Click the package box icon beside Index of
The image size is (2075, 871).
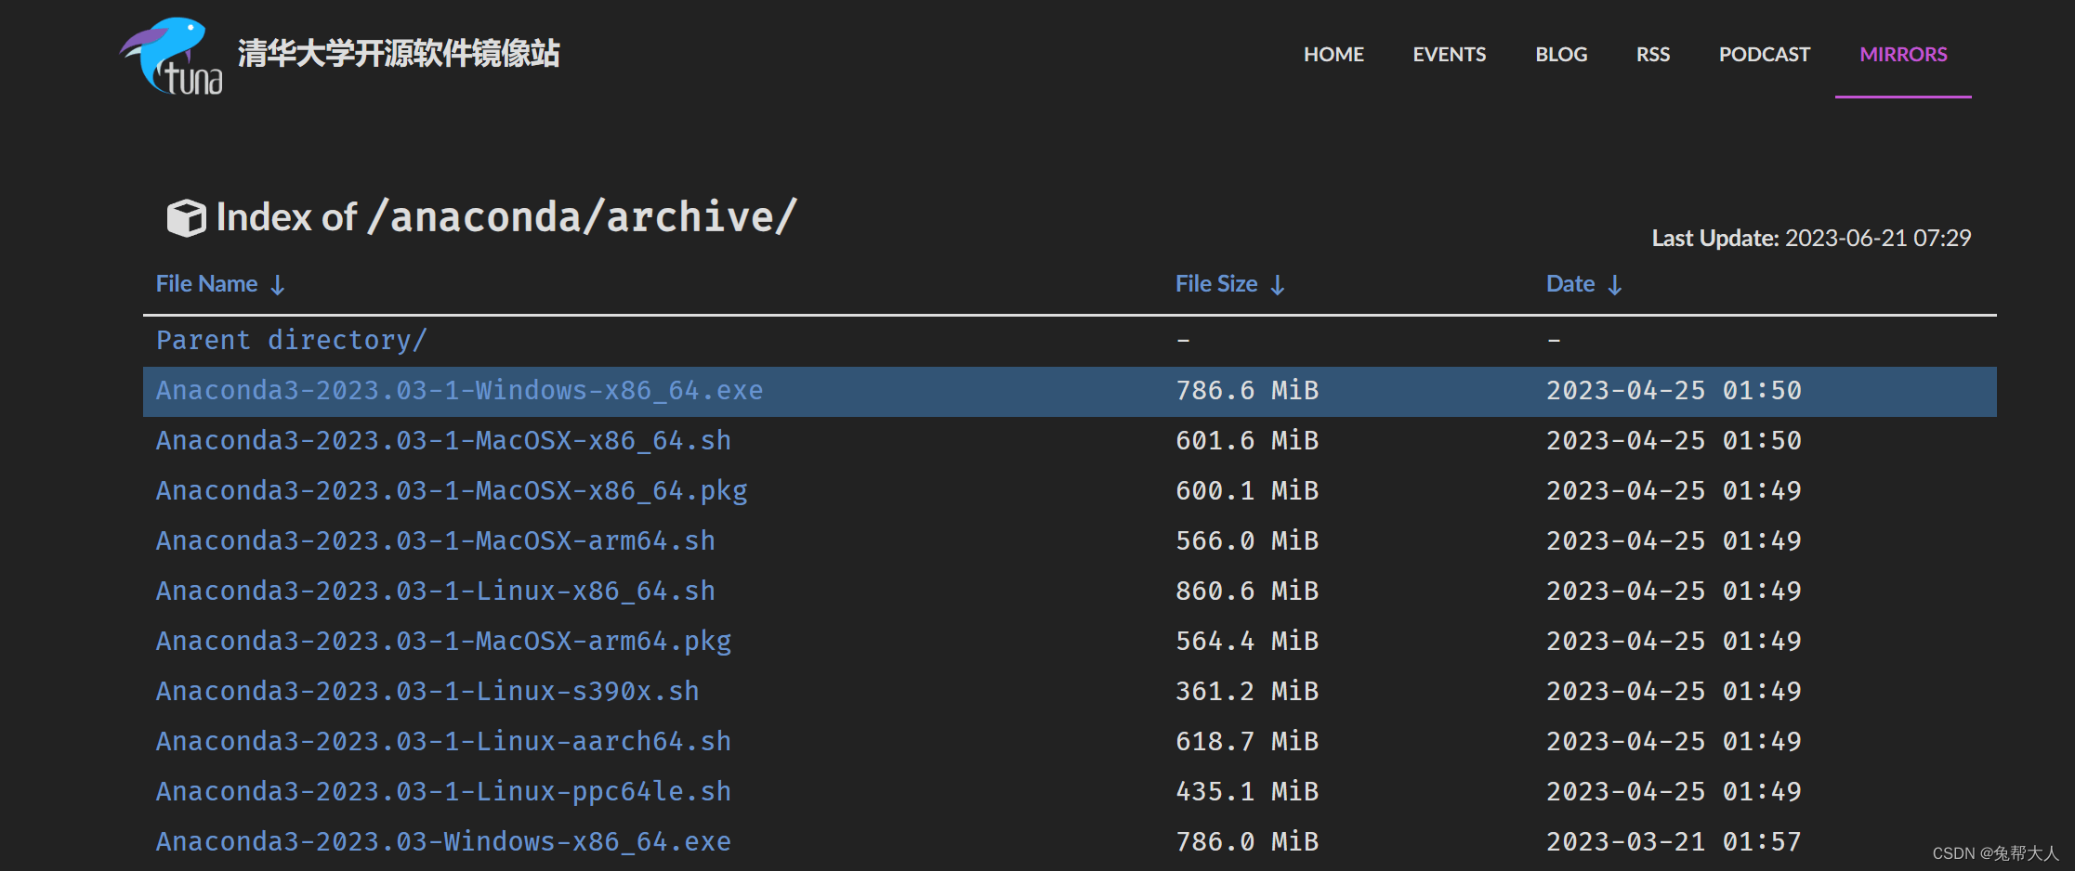coord(186,218)
